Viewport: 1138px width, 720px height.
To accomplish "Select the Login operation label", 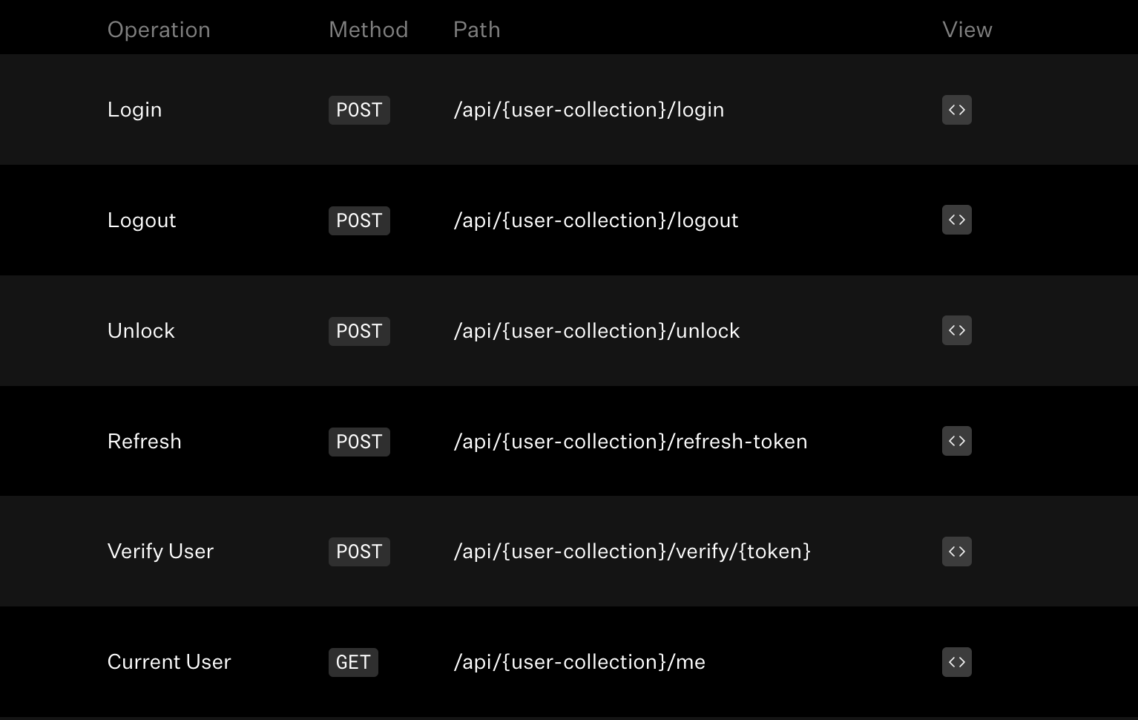I will point(134,109).
